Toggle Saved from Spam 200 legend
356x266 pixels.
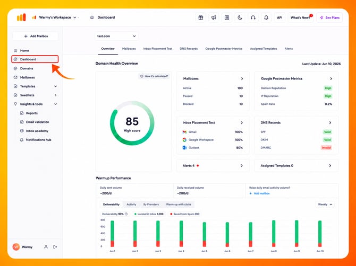(x=185, y=214)
